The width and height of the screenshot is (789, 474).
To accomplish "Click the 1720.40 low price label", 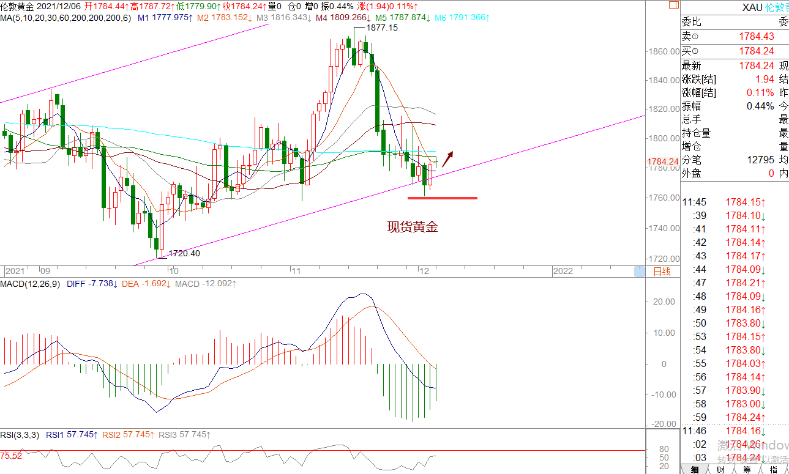I will click(184, 253).
